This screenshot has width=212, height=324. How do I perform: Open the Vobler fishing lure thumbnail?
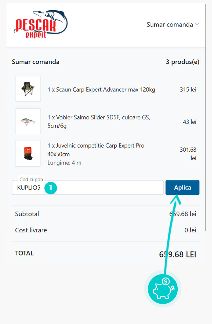click(28, 121)
